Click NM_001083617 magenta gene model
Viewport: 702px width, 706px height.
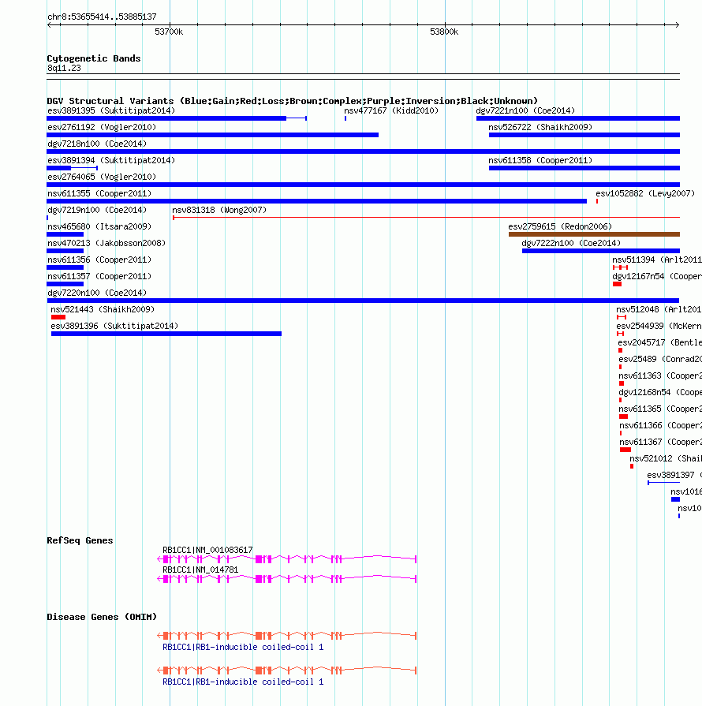point(287,559)
